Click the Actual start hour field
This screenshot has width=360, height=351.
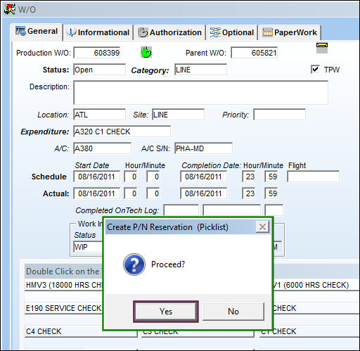tap(130, 193)
